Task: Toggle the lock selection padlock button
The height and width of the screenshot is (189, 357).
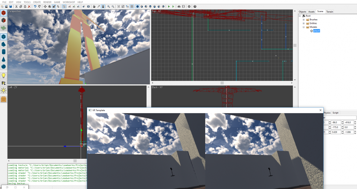Action: pos(103,6)
